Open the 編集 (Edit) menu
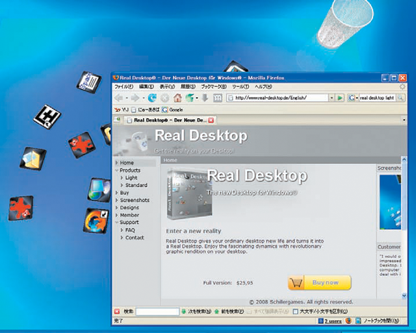Screen dimensions: 416x333 tap(147, 86)
